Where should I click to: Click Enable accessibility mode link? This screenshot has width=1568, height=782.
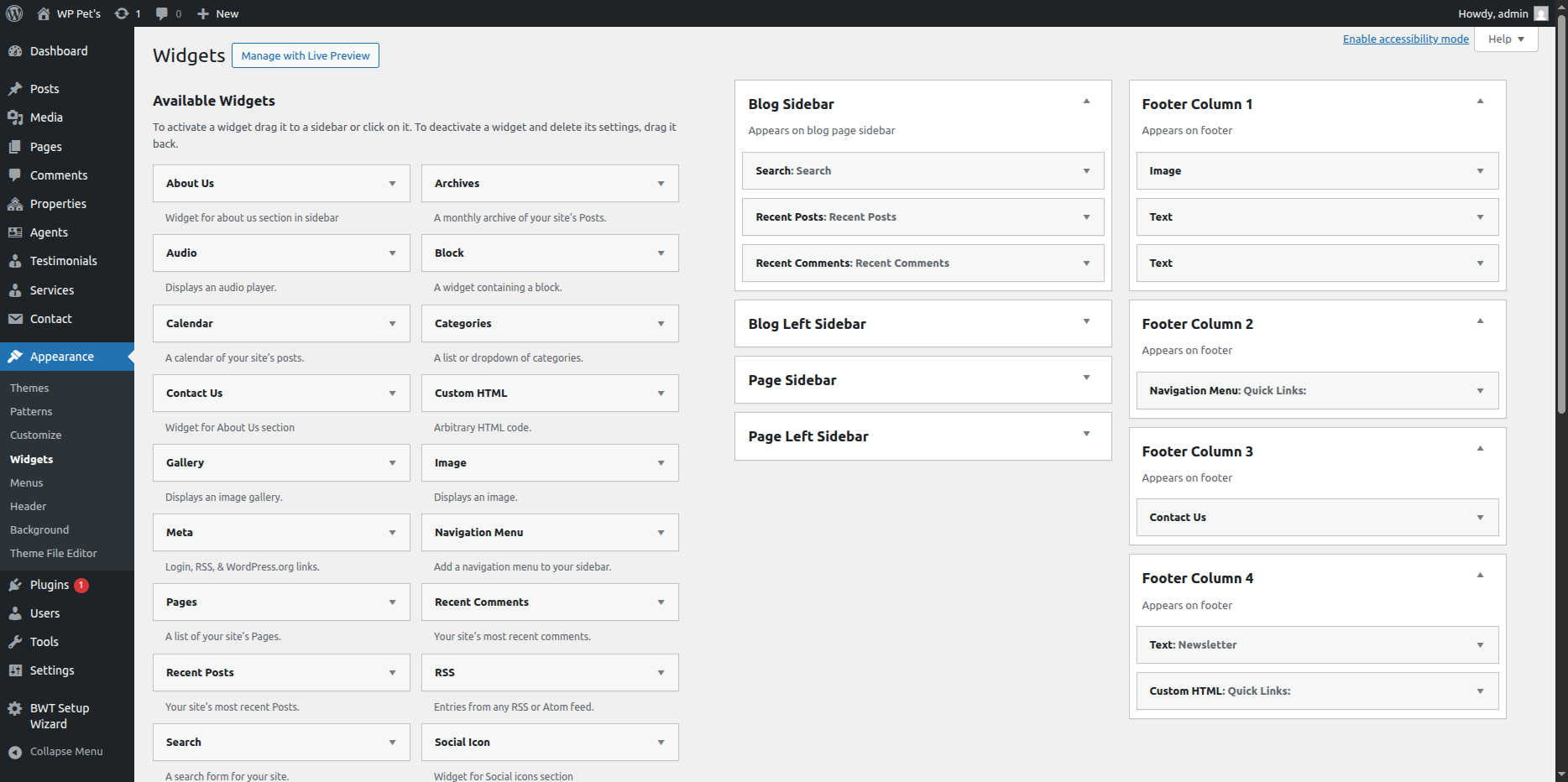[1405, 39]
